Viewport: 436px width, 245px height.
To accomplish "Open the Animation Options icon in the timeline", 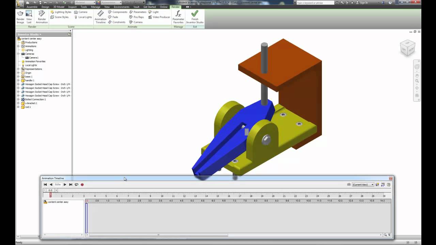I will tap(377, 184).
